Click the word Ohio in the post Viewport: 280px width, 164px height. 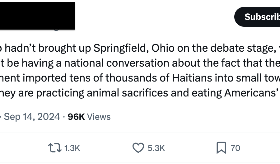[163, 48]
